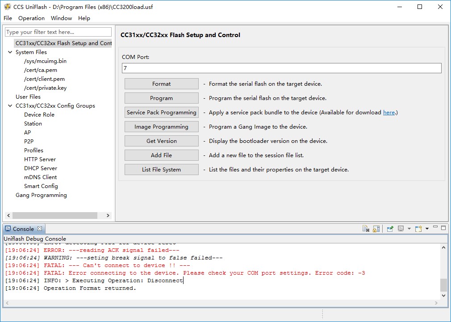Select the User Files tree item

coord(28,96)
